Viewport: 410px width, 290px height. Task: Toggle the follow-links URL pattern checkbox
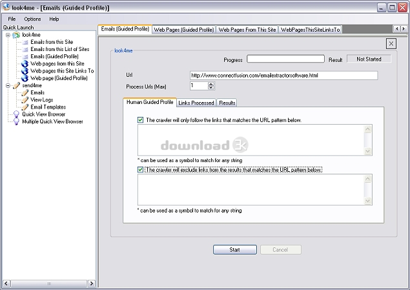[140, 120]
